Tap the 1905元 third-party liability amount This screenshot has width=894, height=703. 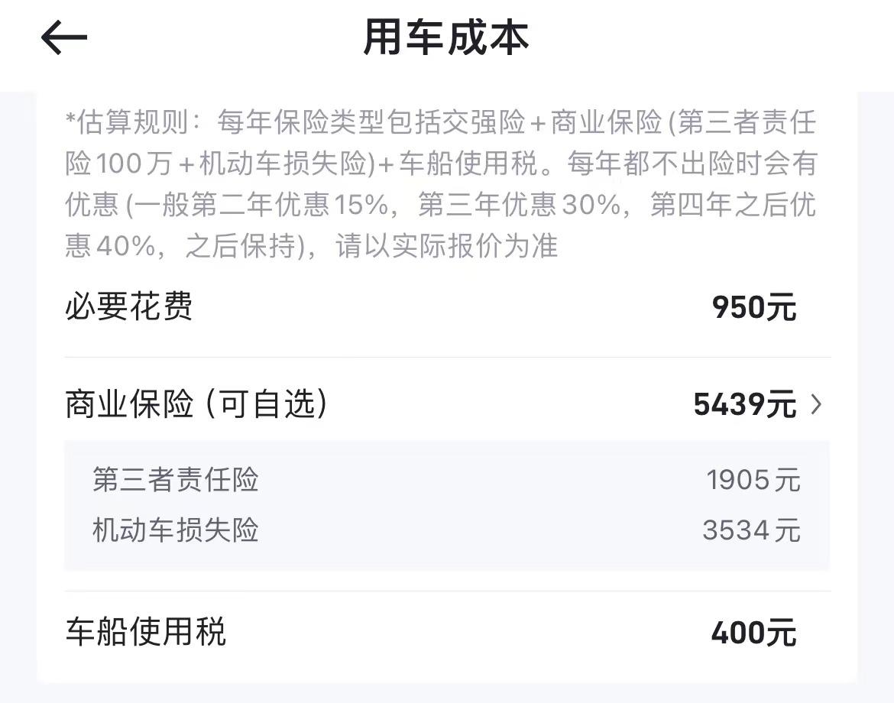[x=753, y=480]
